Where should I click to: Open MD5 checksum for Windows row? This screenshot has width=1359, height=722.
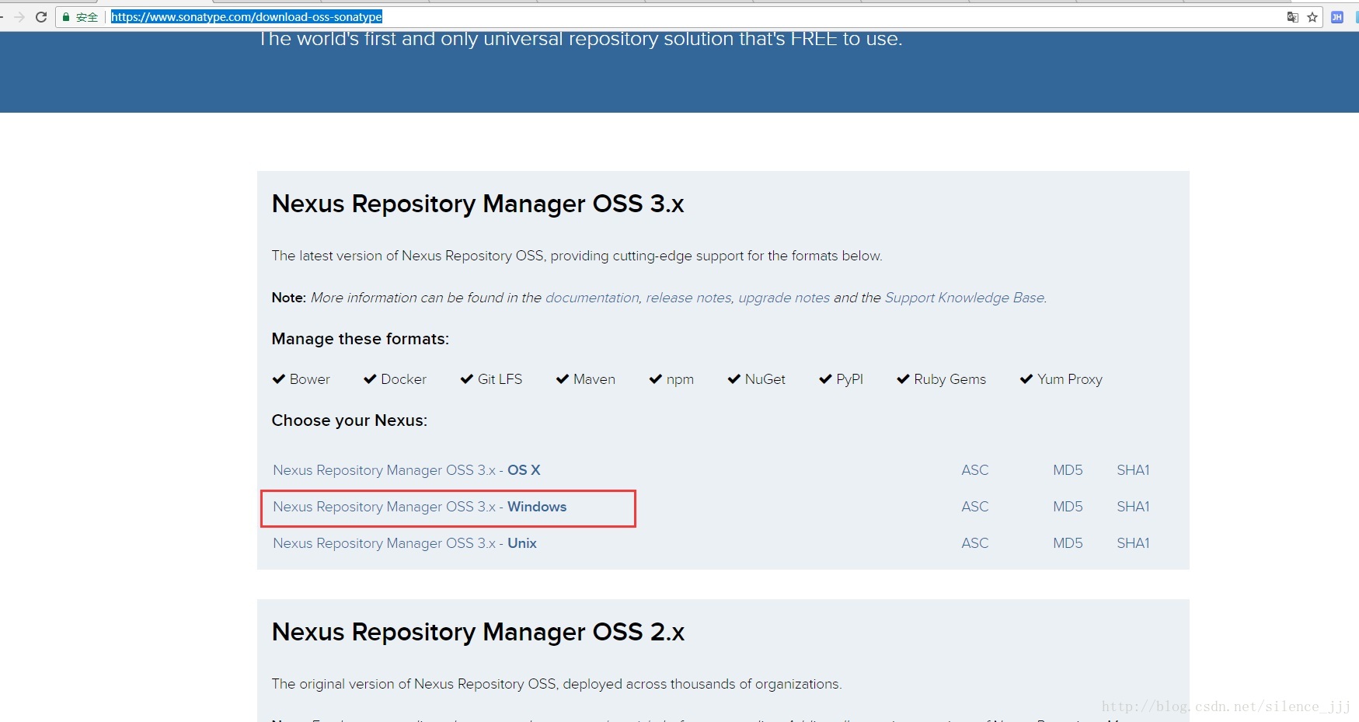click(1068, 507)
